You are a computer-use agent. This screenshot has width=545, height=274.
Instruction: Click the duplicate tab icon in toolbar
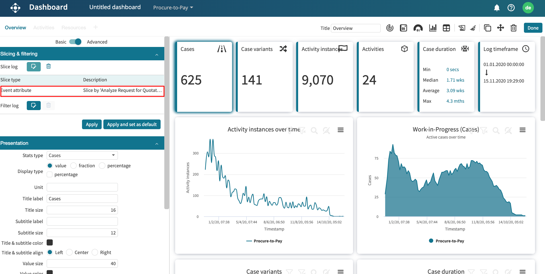tap(487, 28)
